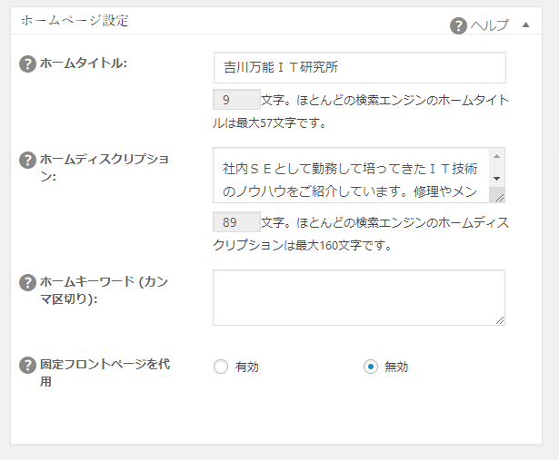Show help tooltip for ホームタイトル
Viewport: 559px width, 460px height.
pos(27,64)
